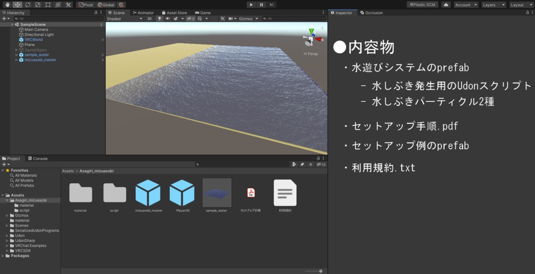535x274 pixels.
Task: Select the Rect Transform tool
Action: point(48,5)
